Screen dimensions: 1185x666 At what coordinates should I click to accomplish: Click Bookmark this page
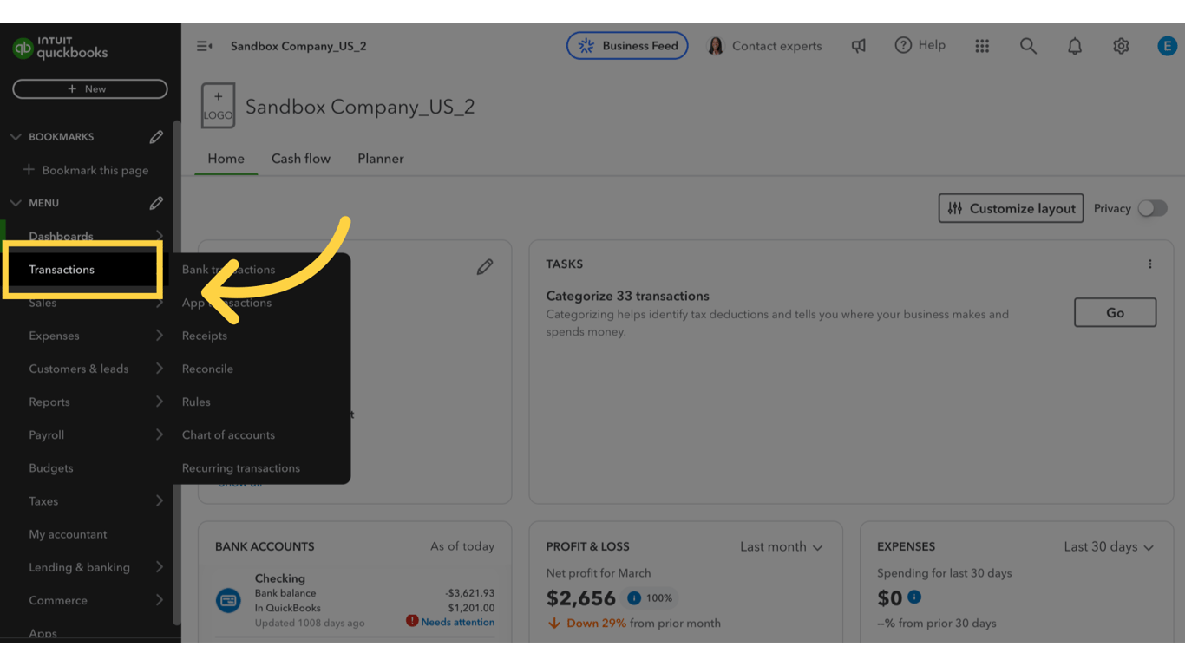point(86,170)
